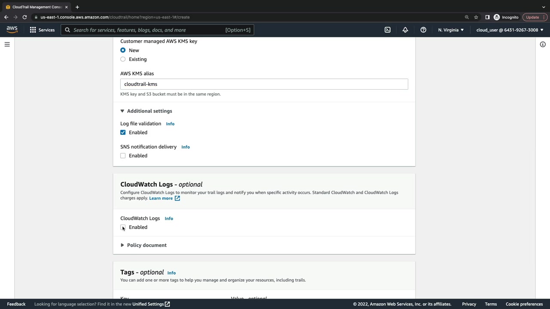Reload the page with browser refresh

24,17
